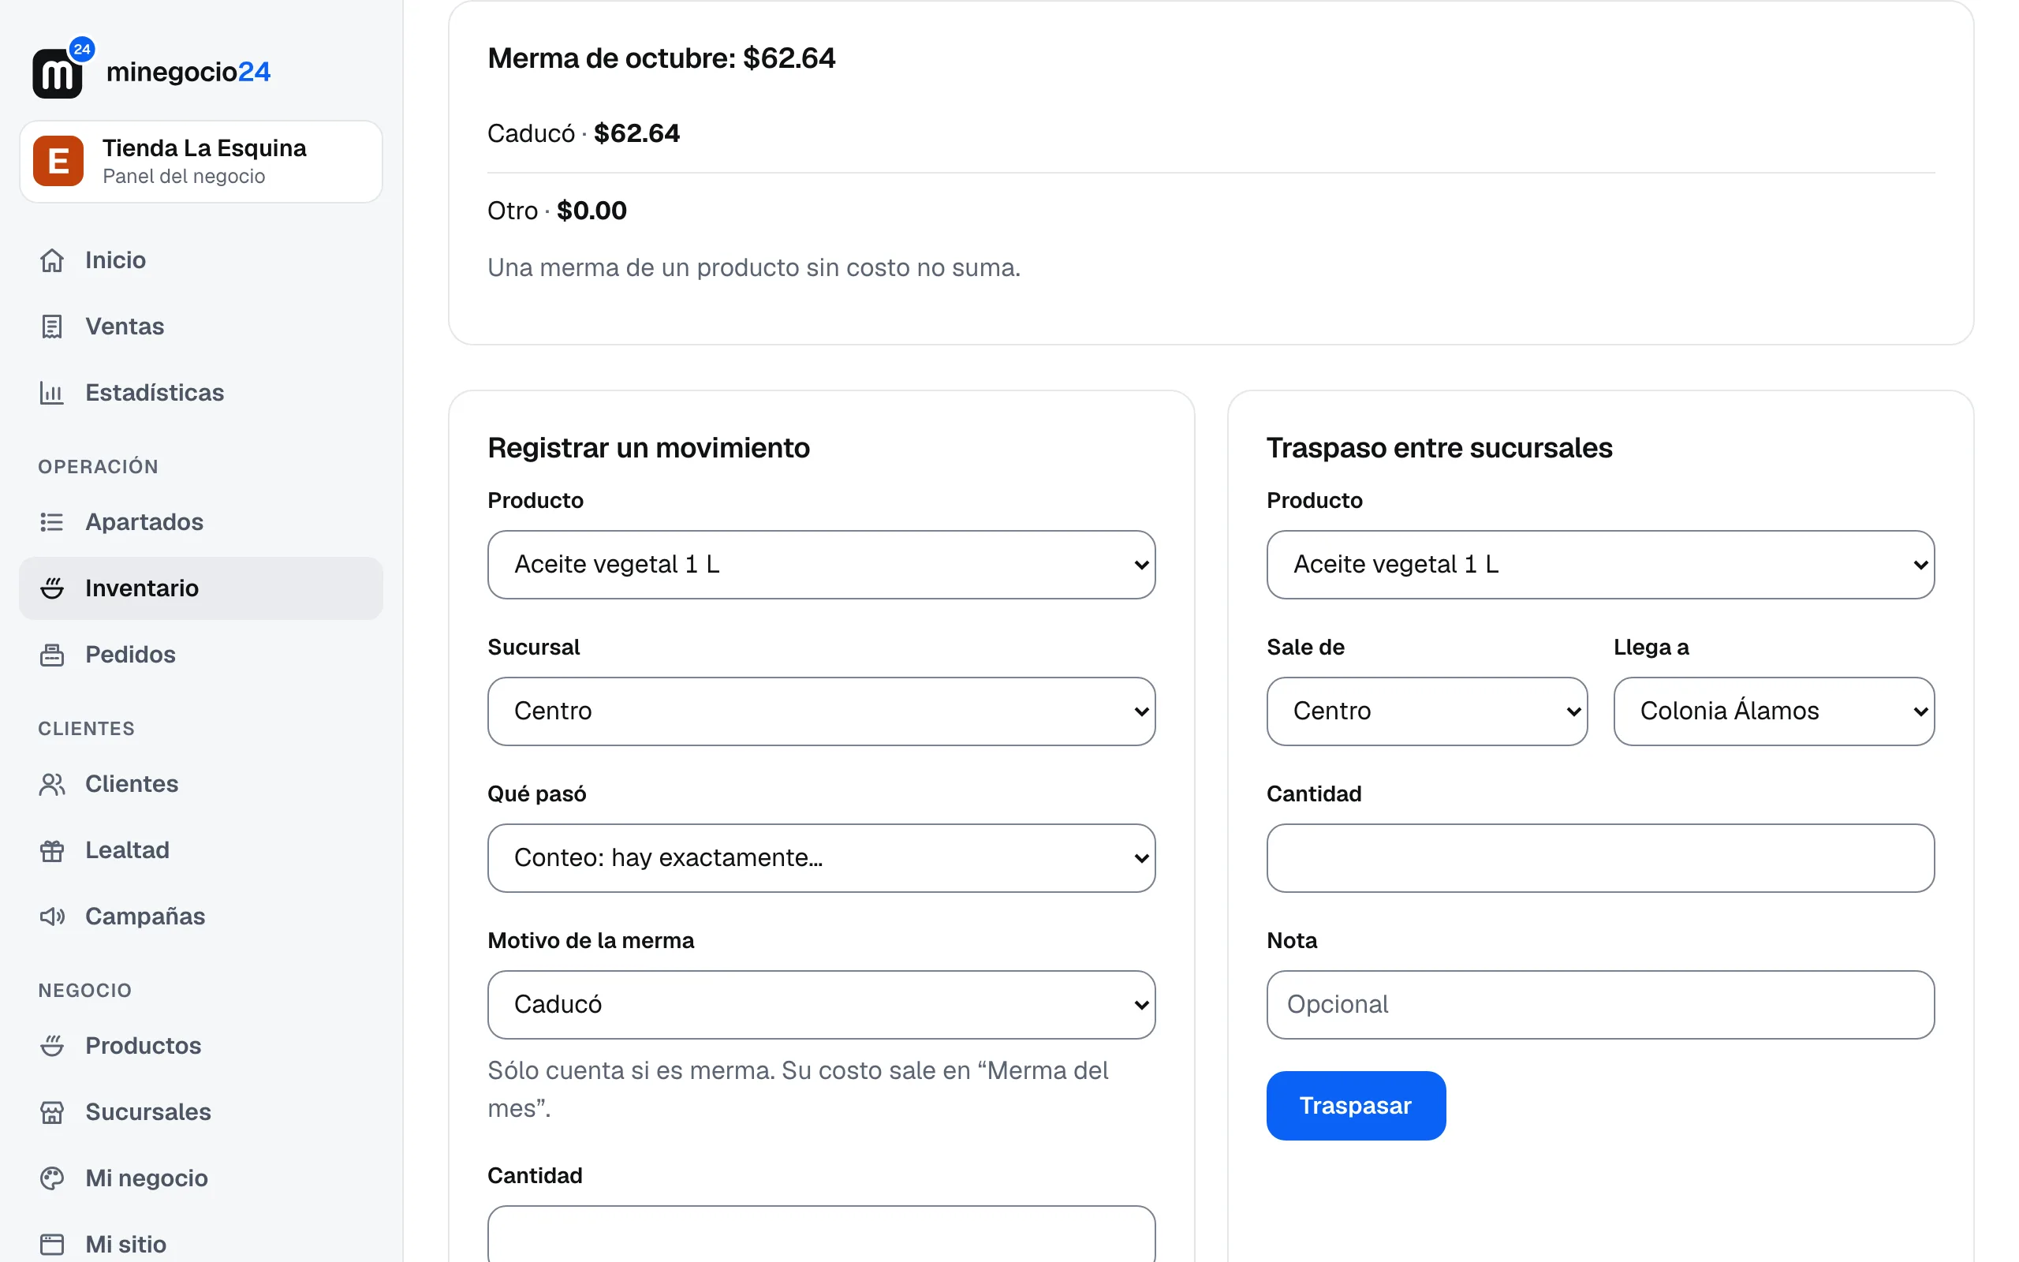Screen dimensions: 2019x1262
Task: Open the Motivo de la merma dropdown
Action: 821,1005
